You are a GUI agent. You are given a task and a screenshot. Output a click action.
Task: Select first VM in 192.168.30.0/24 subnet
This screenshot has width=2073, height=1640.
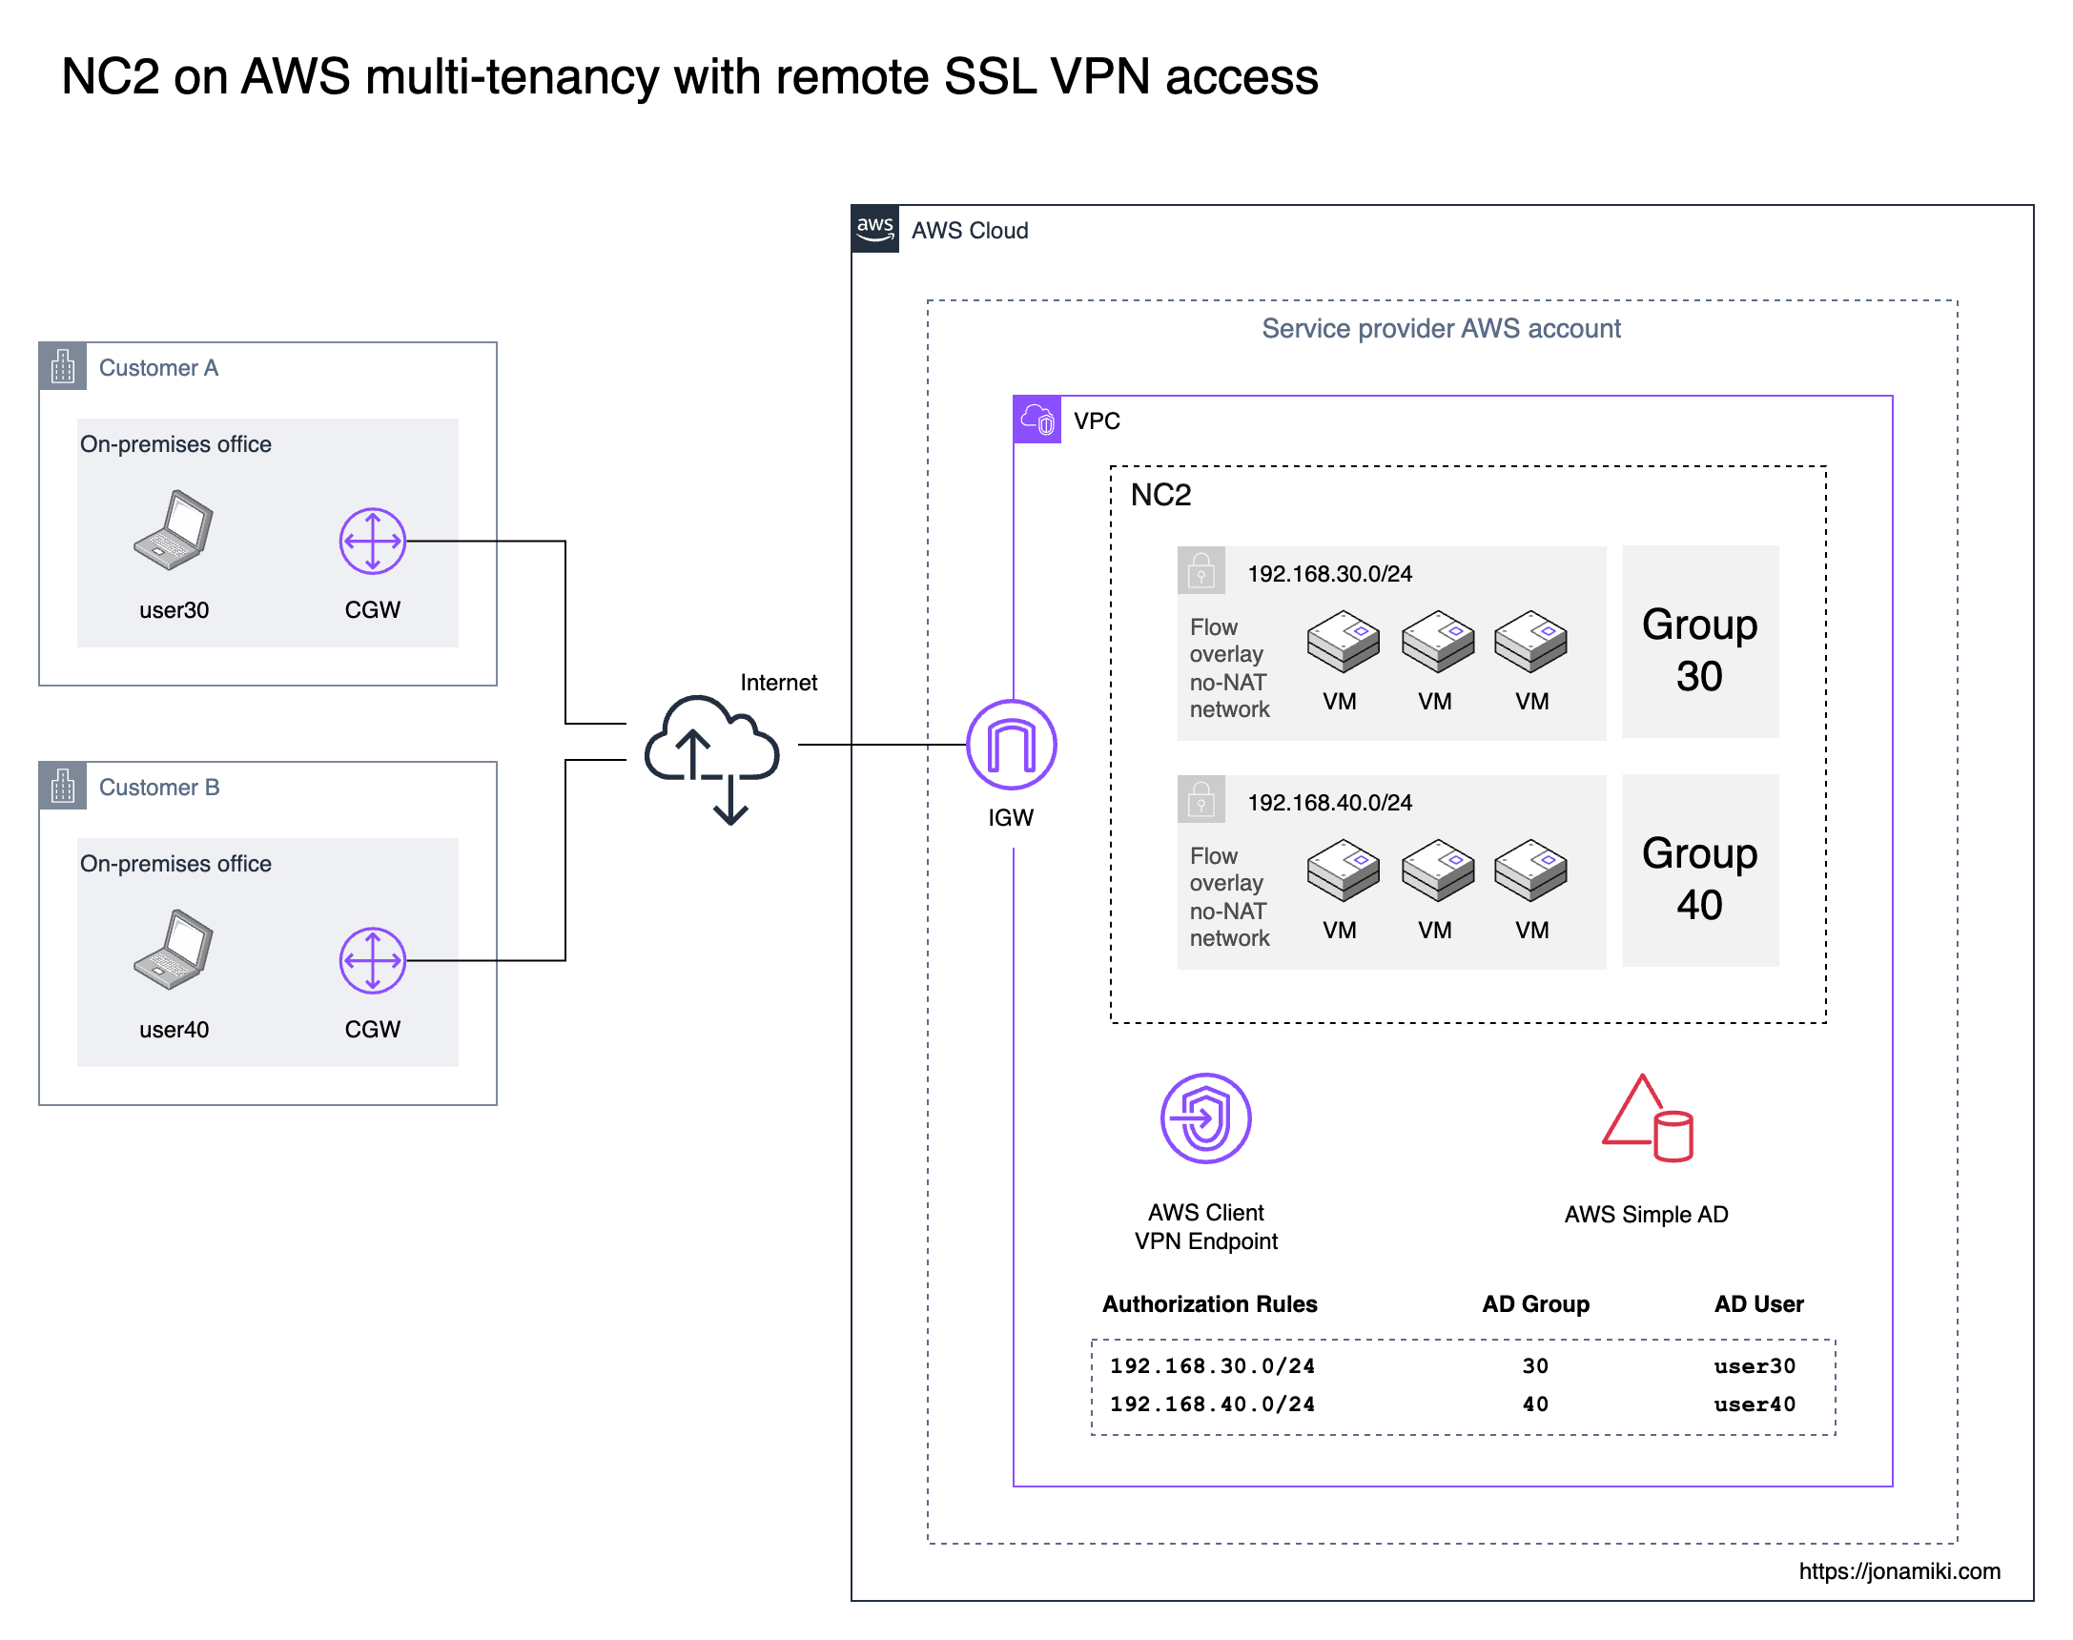[1343, 642]
